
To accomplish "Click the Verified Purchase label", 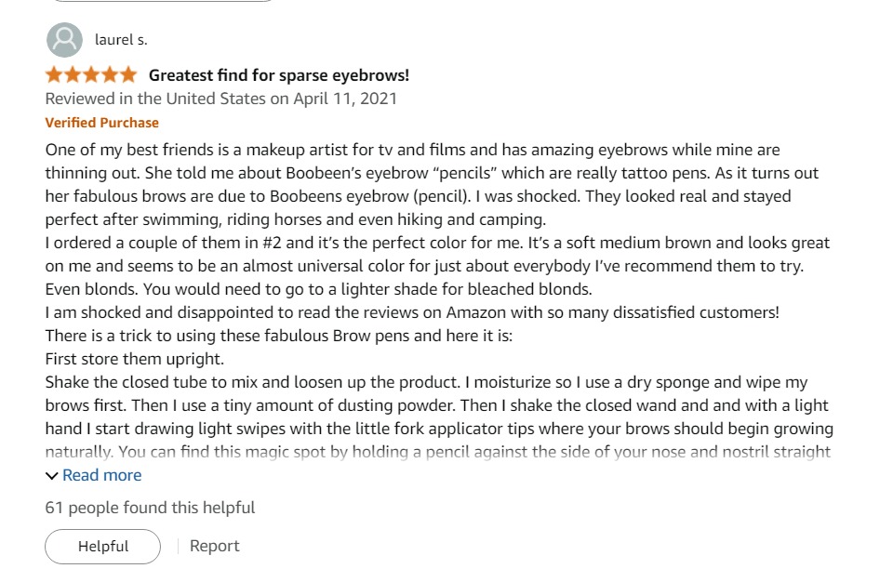I will [102, 123].
